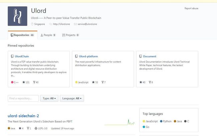Click the 9 counter on People tab
This screenshot has width=217, height=136.
click(54, 35)
